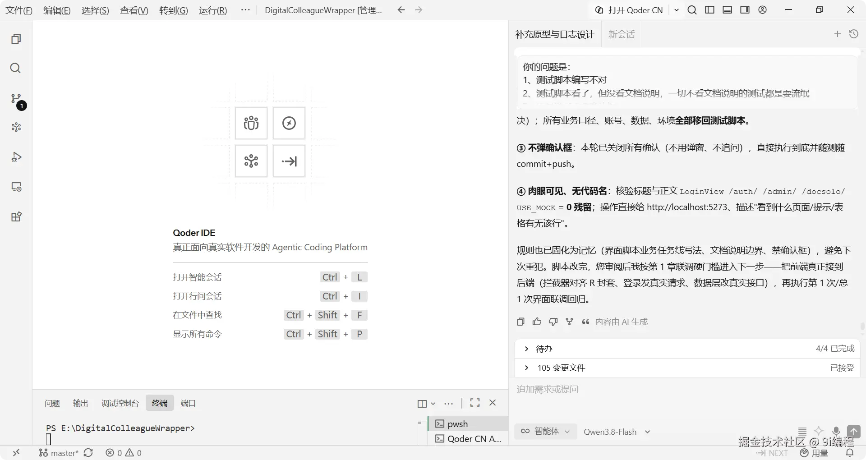Toggle the secondary sidebar layout icon
The image size is (866, 460).
pos(745,10)
